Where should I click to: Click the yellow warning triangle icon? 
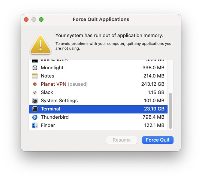click(40, 45)
